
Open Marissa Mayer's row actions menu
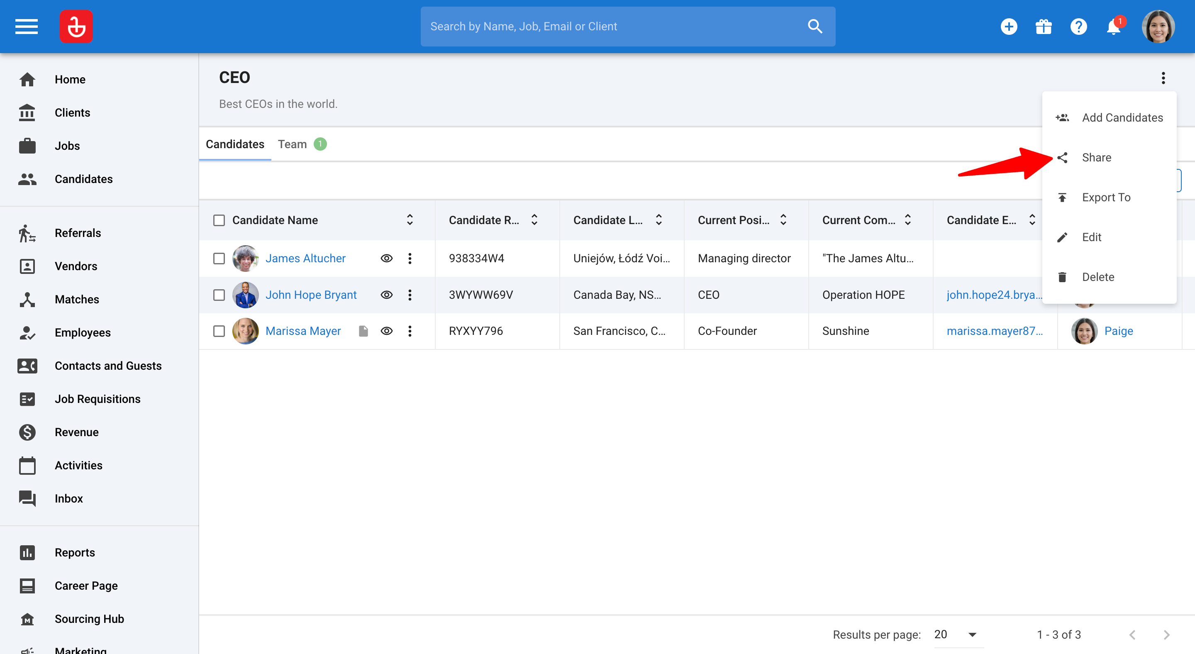tap(410, 331)
